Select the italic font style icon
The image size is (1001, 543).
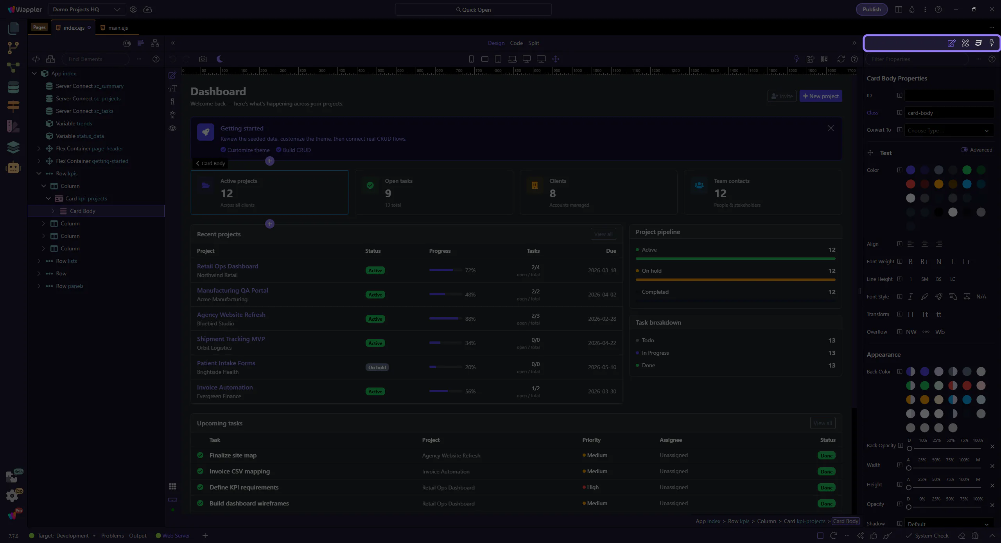[x=910, y=297]
